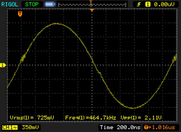Click the CH1 coupling indicator badge
This screenshot has height=132, width=181.
coord(10,127)
